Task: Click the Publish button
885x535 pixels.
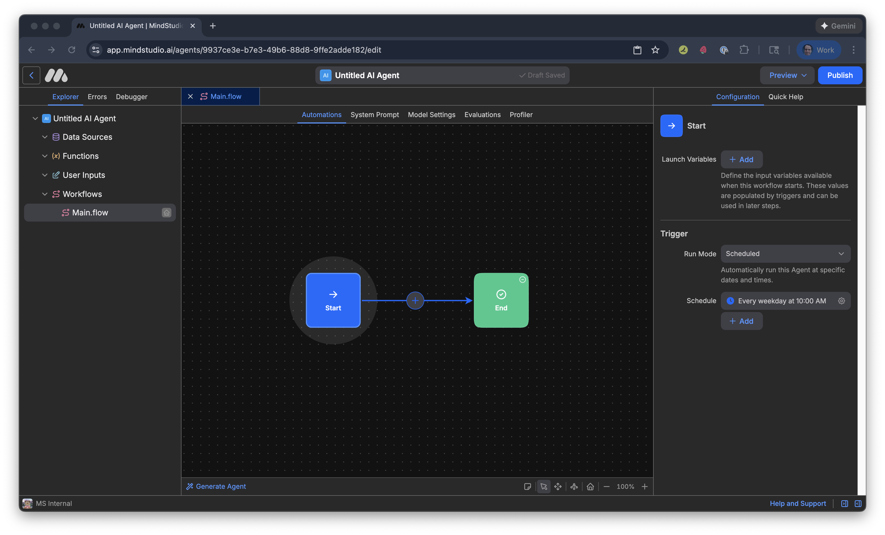Action: [840, 75]
